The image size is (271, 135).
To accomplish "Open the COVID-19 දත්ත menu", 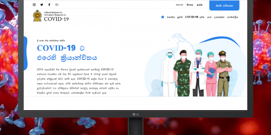I will pyautogui.click(x=195, y=17).
